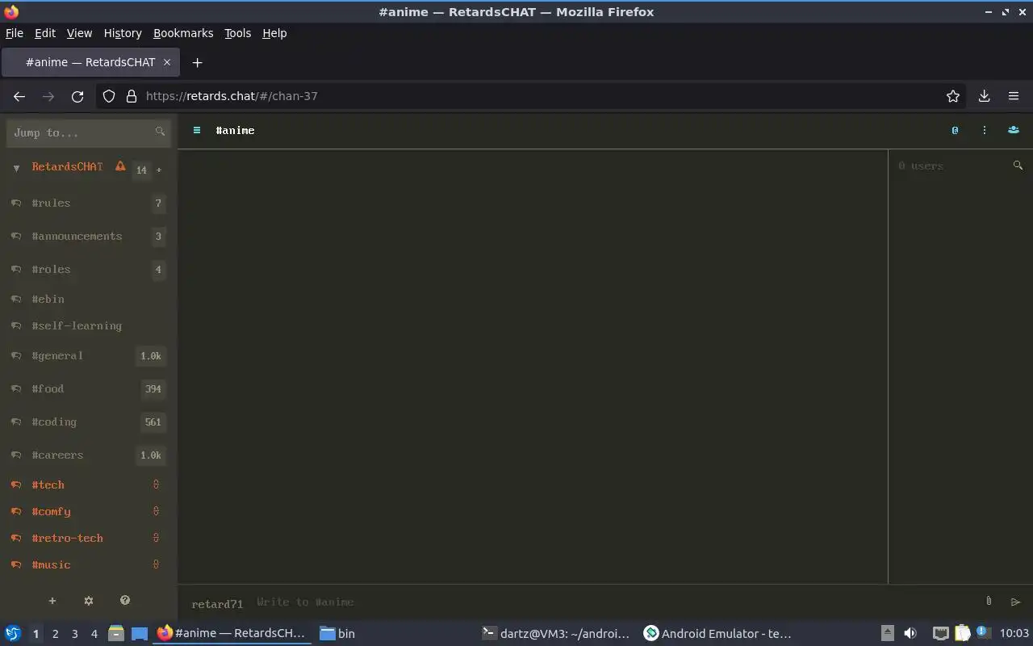Open the Edit menu

click(45, 33)
